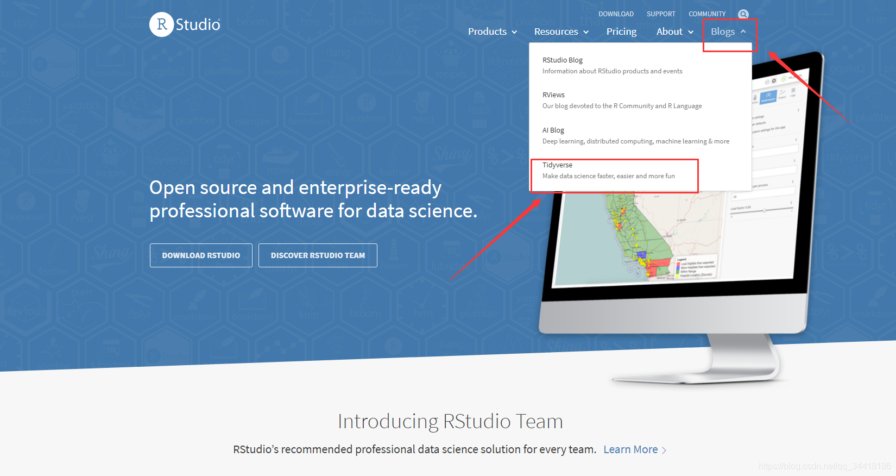This screenshot has width=896, height=476.
Task: Go to the DOWNLOAD link
Action: [616, 14]
